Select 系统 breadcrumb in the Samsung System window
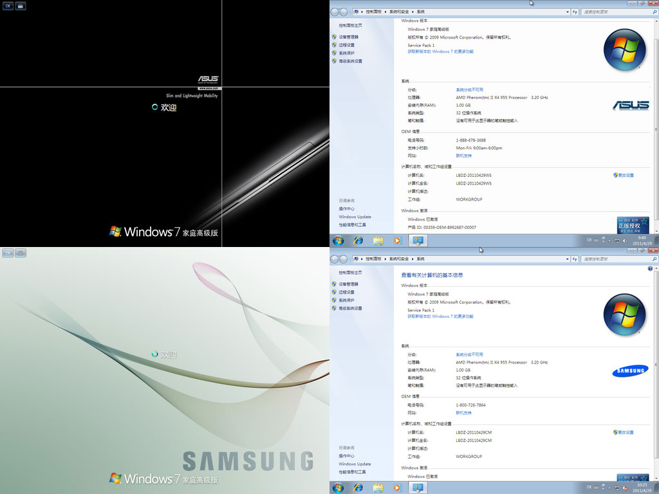The height and width of the screenshot is (494, 659). pos(421,259)
